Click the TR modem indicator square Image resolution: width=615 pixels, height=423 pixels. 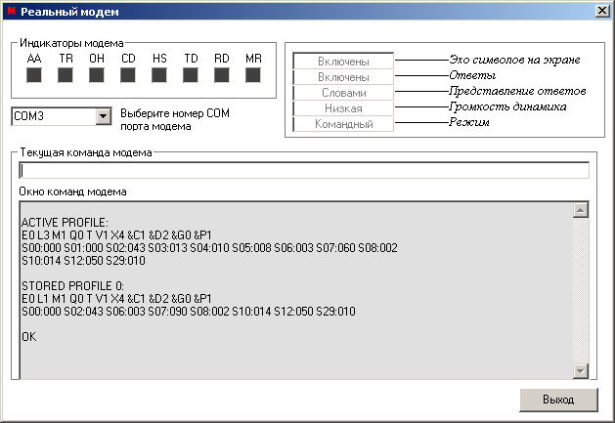[66, 75]
